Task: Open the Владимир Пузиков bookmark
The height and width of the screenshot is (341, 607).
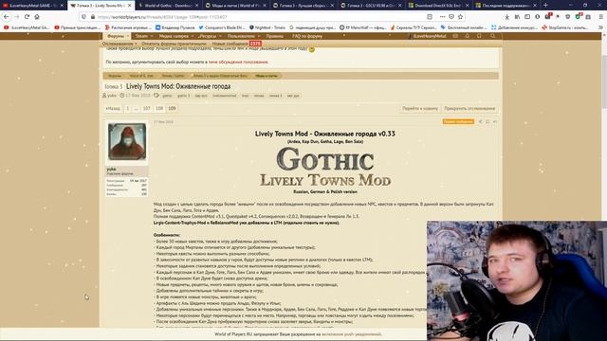Action: click(x=175, y=27)
